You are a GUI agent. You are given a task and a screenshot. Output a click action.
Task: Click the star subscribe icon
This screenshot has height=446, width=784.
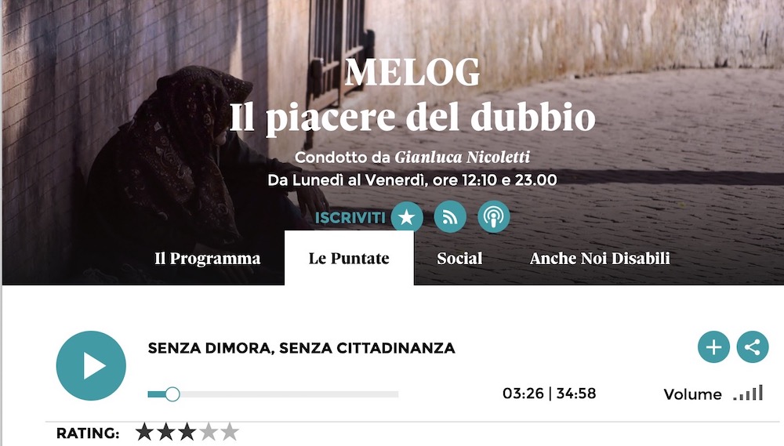click(x=407, y=217)
